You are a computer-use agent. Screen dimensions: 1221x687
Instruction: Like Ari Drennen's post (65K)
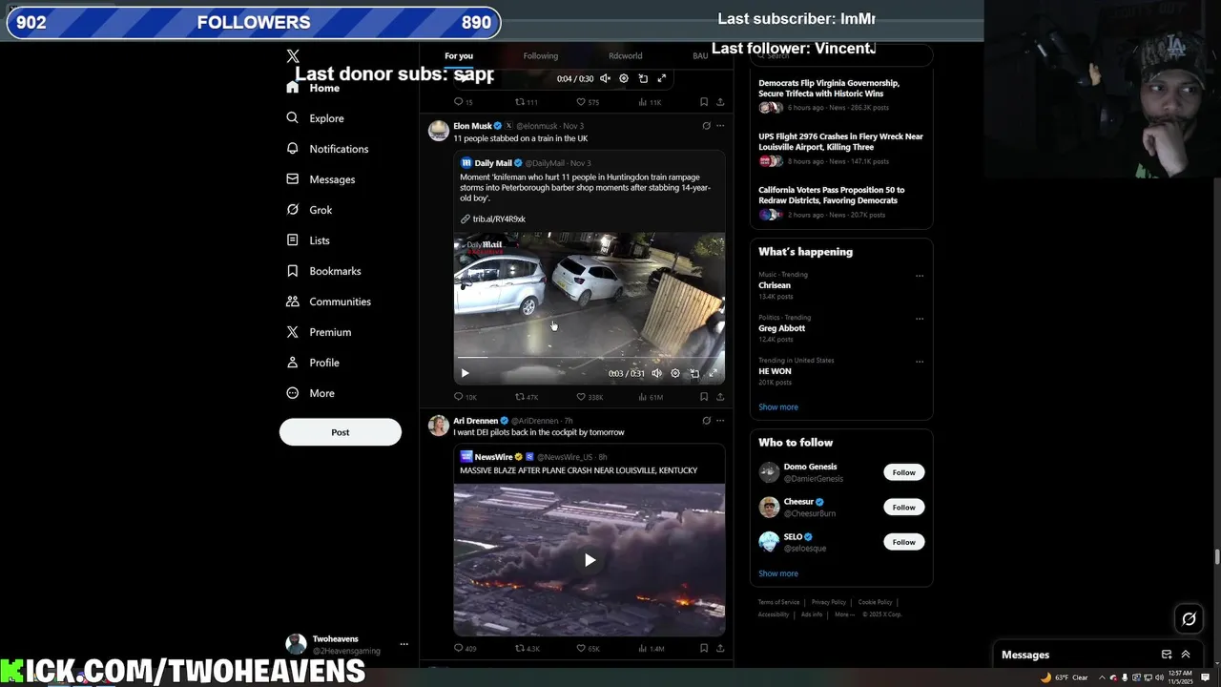click(x=588, y=649)
